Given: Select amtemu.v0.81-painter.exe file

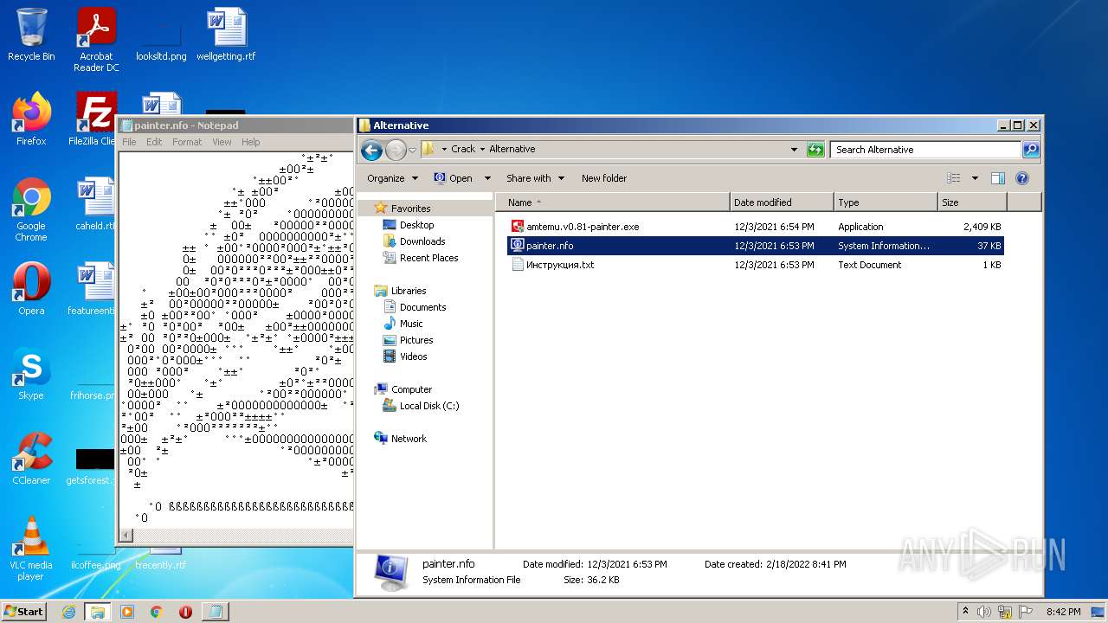Looking at the screenshot, I should [583, 227].
